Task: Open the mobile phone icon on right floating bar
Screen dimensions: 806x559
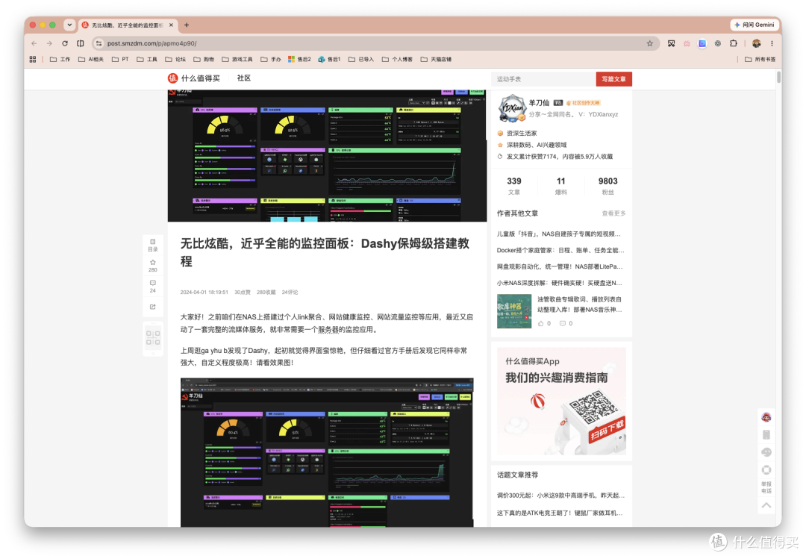Action: [x=766, y=434]
